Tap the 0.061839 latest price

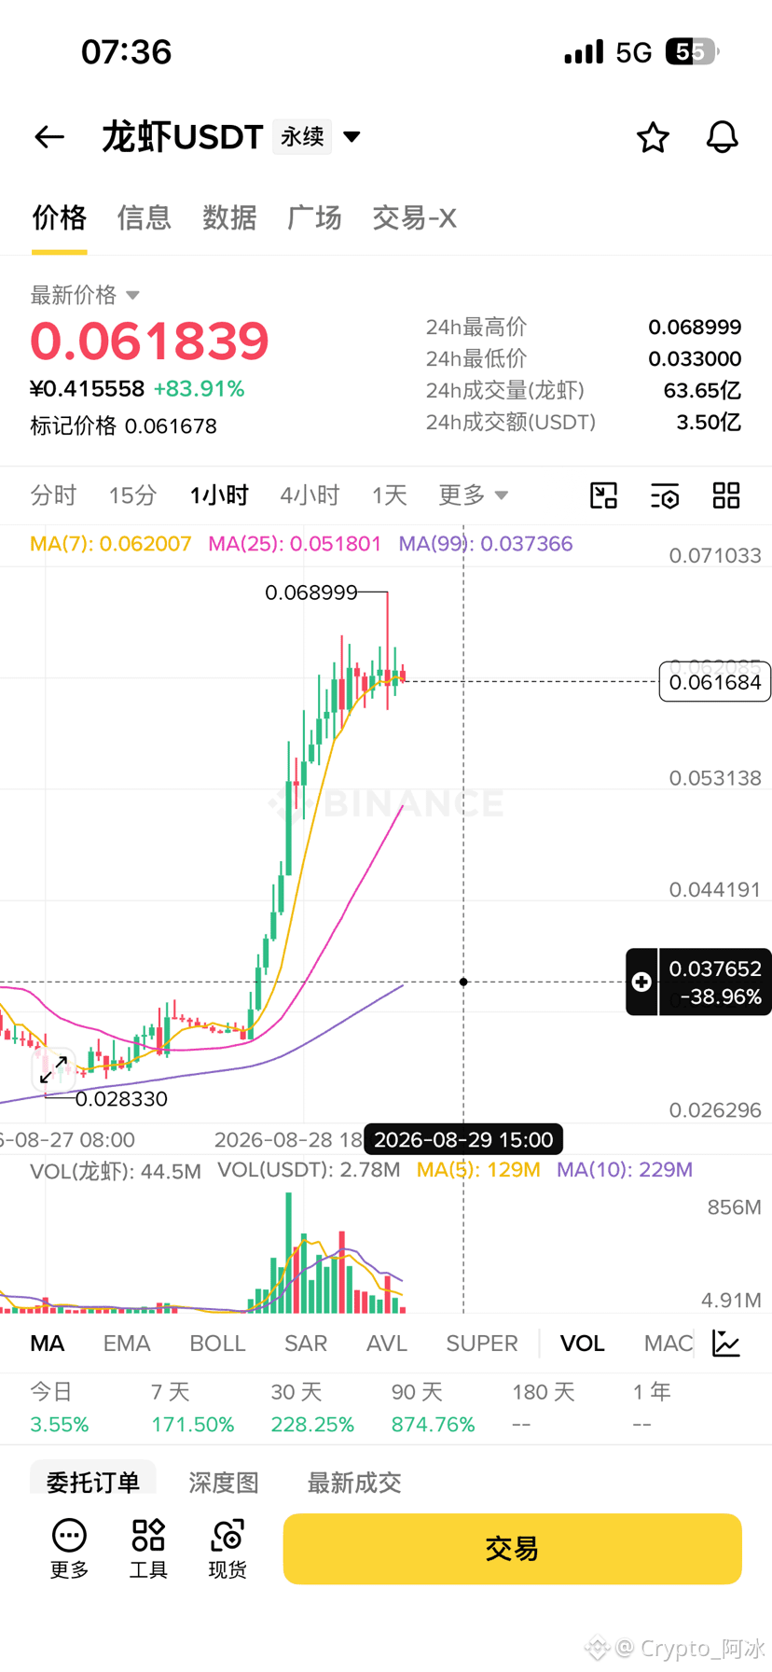(149, 341)
